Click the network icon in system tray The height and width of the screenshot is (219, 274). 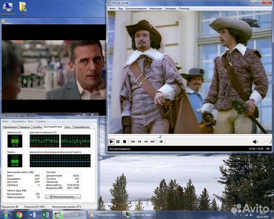point(246,215)
